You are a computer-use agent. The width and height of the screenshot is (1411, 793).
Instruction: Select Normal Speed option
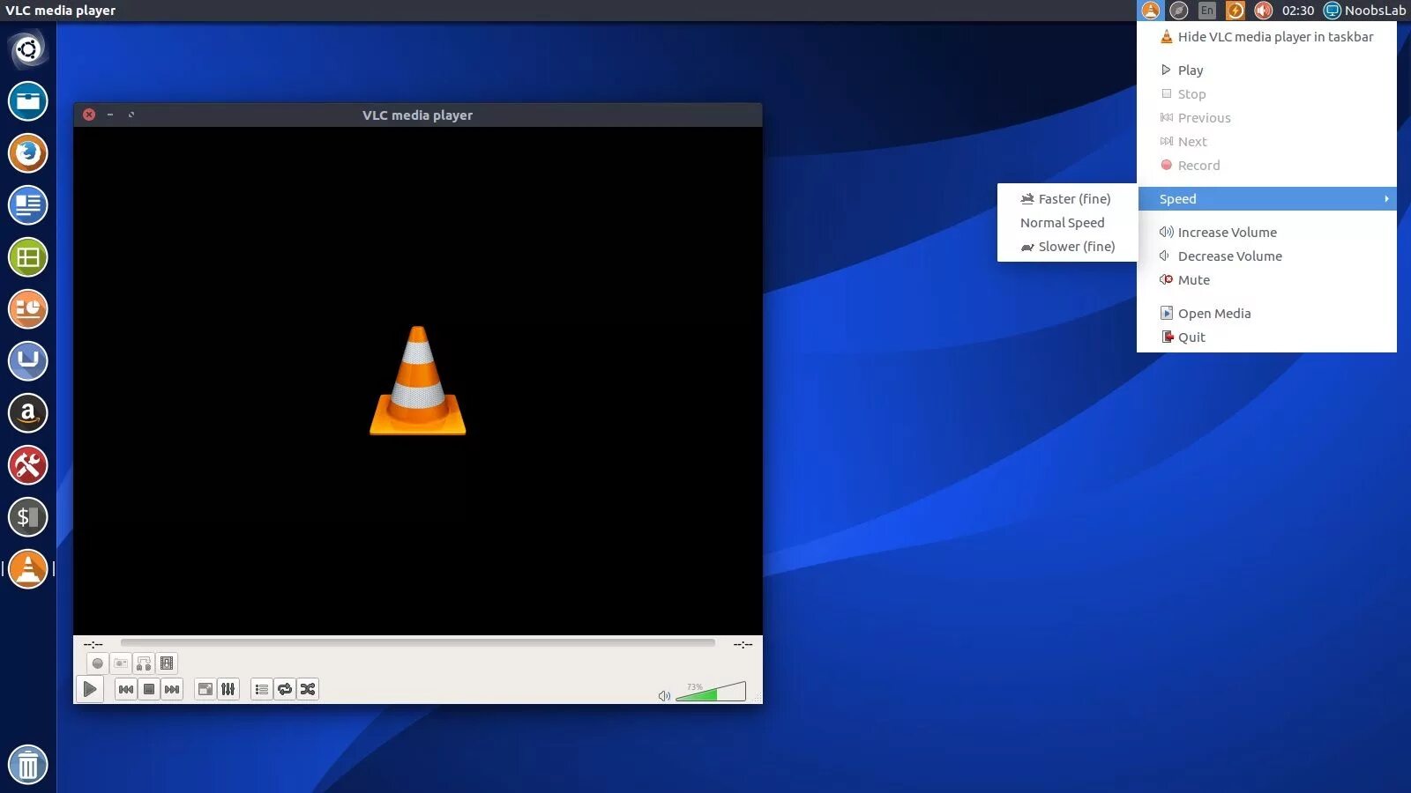(1067, 223)
